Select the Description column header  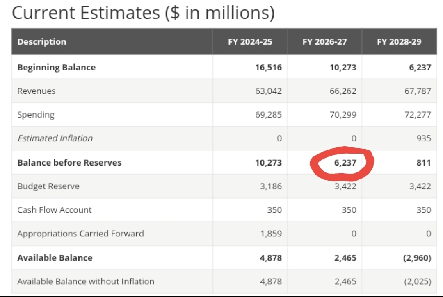[x=42, y=42]
